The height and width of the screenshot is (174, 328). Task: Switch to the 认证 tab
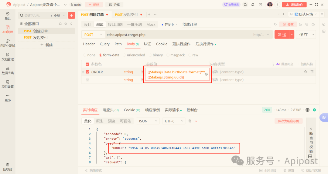tap(147, 44)
